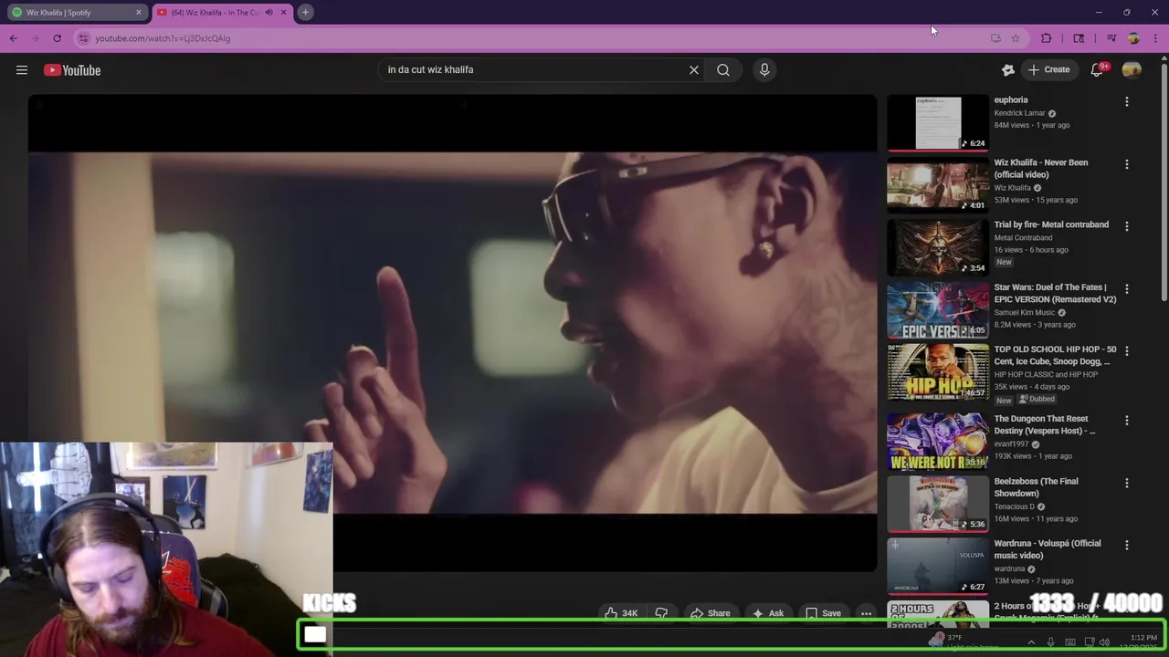This screenshot has width=1169, height=657.
Task: Open The Dungeon That Reset Destiny video
Action: (x=938, y=442)
